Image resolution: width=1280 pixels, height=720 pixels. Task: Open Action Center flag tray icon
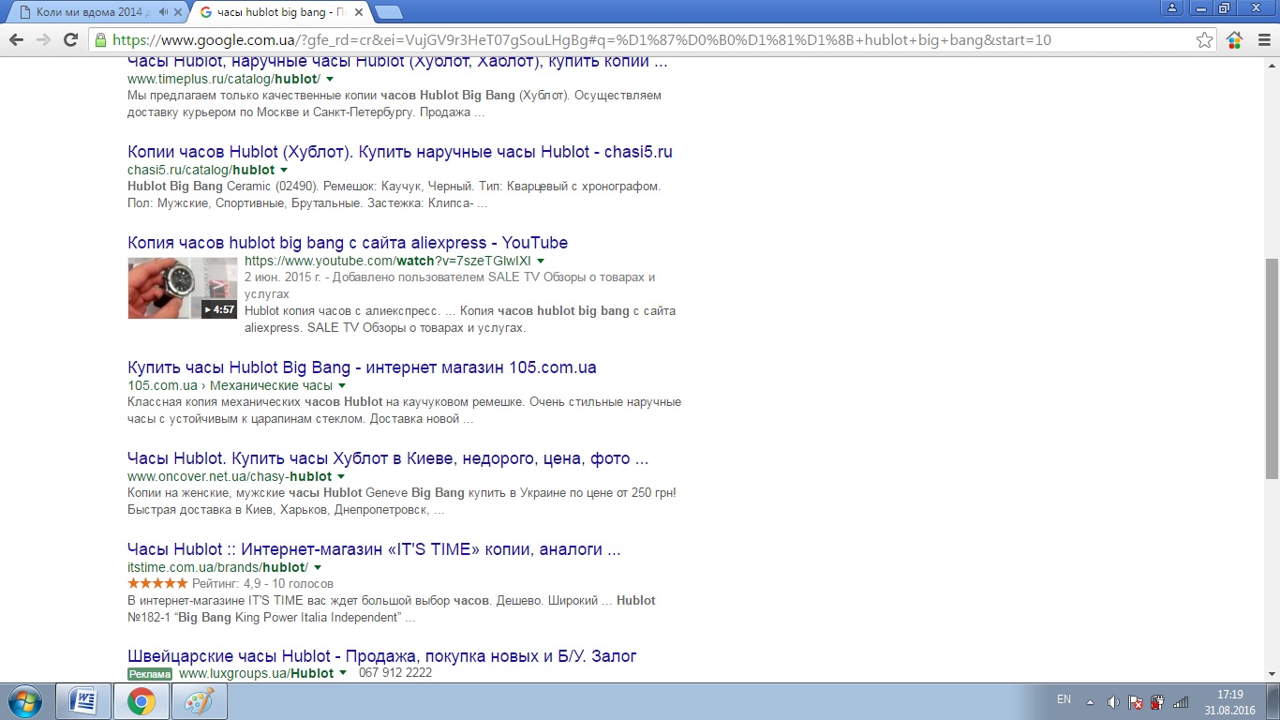pos(1135,702)
